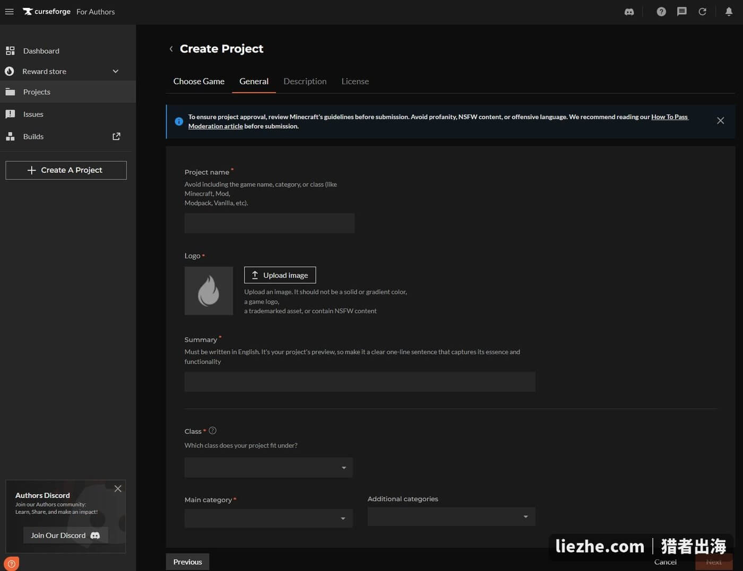Click the Join Our Discord button
Image resolution: width=743 pixels, height=571 pixels.
tap(65, 535)
